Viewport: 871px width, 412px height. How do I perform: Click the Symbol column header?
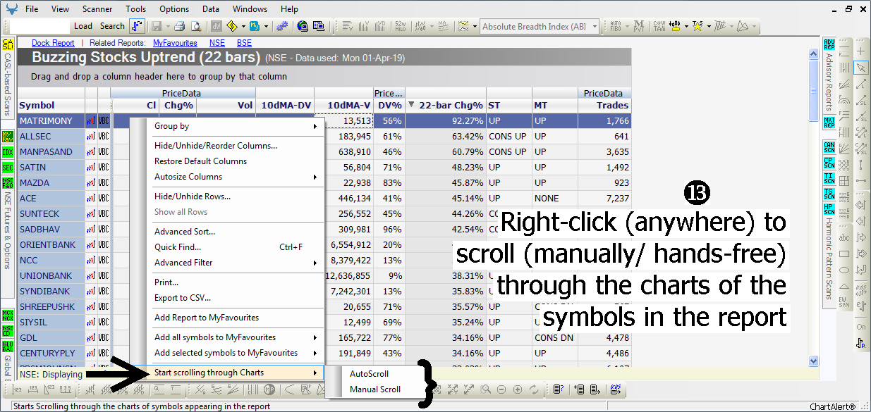pos(51,105)
